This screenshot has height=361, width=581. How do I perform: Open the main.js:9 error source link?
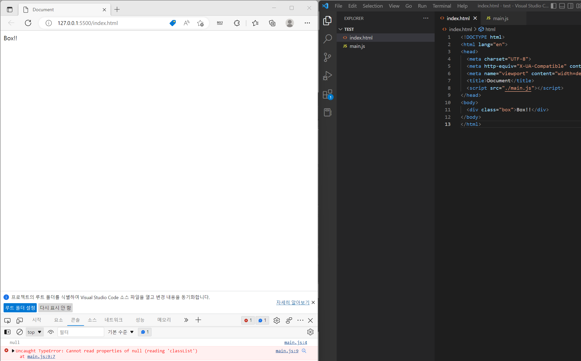coord(287,351)
